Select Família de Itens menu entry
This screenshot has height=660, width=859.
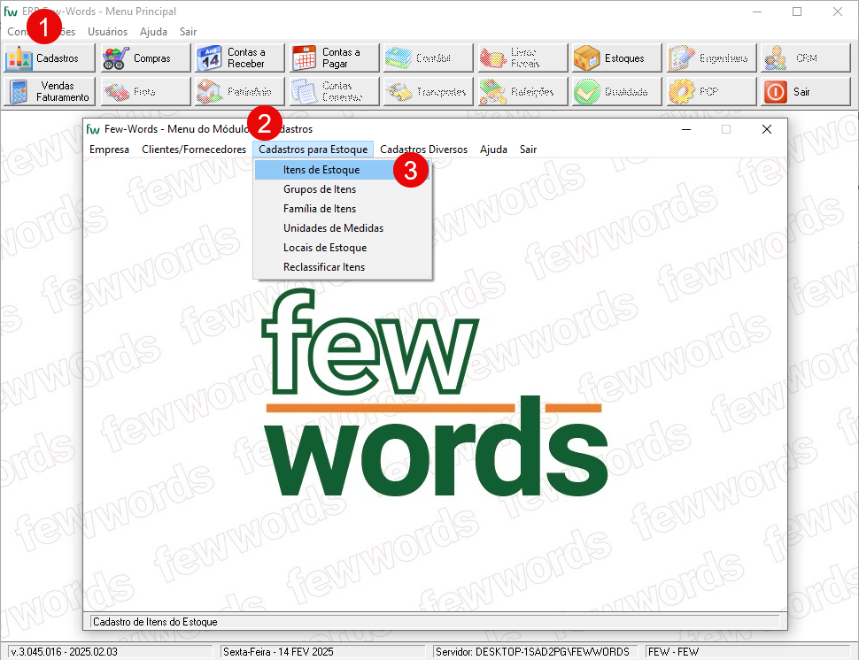point(343,209)
